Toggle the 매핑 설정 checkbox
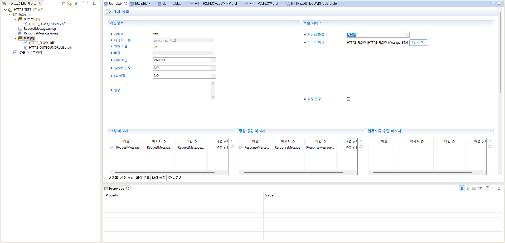The width and height of the screenshot is (505, 243). (x=348, y=99)
